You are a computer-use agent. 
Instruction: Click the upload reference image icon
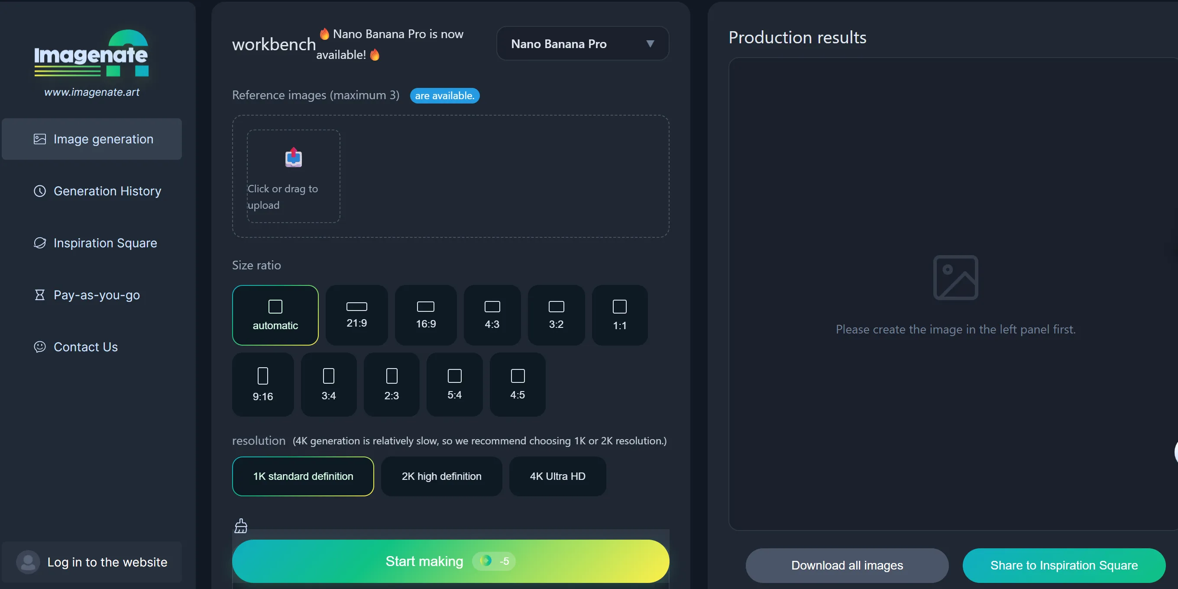point(293,158)
